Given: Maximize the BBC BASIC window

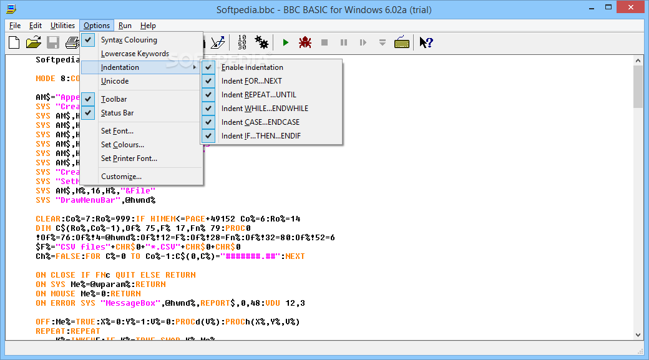Looking at the screenshot, I should click(608, 7).
